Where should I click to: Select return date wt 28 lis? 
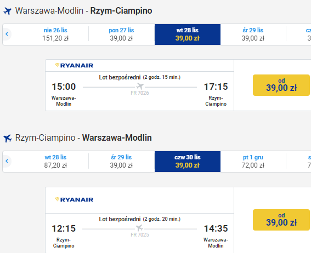(x=55, y=162)
